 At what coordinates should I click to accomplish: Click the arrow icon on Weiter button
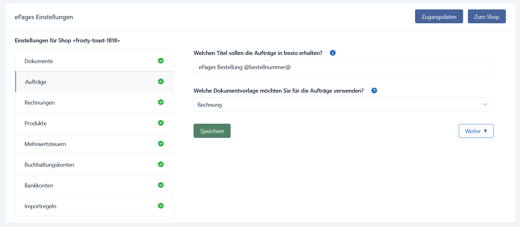(485, 131)
